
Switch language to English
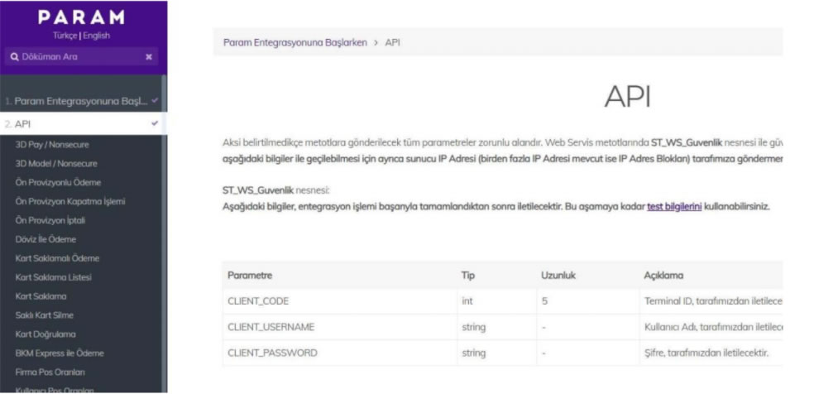(x=96, y=36)
